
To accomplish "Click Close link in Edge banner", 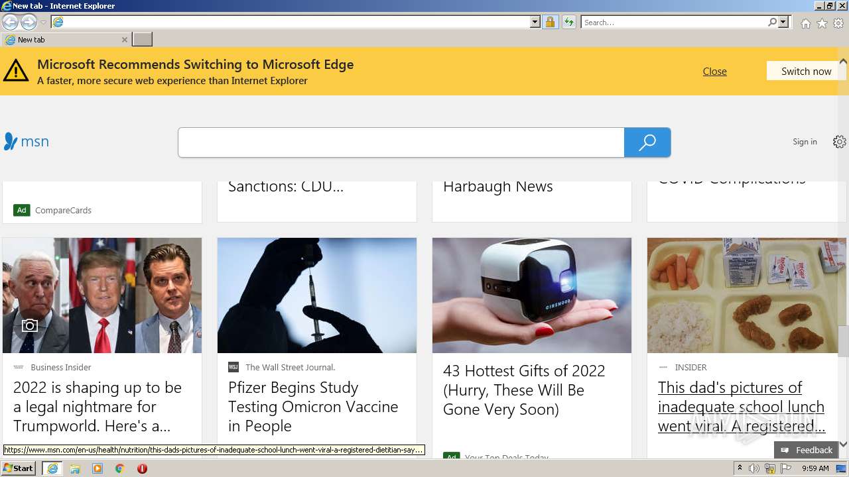I will click(x=714, y=71).
